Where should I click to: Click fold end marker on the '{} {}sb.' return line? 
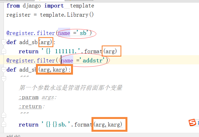(4, 124)
